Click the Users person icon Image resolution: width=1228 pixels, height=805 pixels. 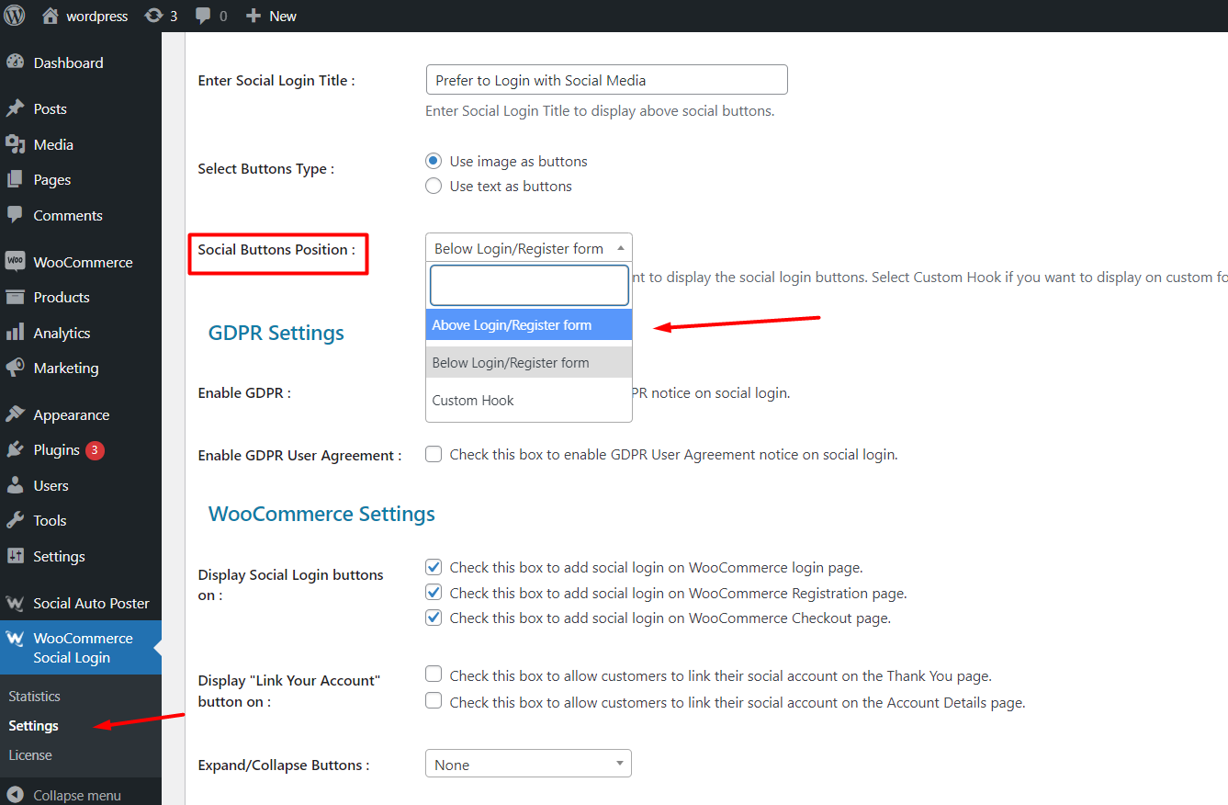pyautogui.click(x=15, y=485)
